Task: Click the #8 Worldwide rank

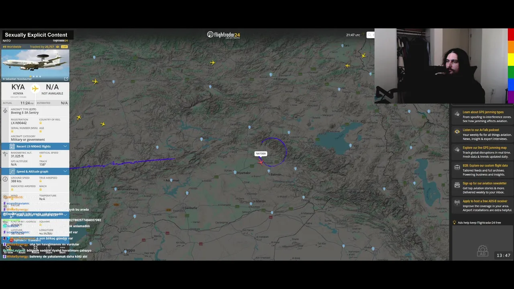Action: pyautogui.click(x=12, y=47)
